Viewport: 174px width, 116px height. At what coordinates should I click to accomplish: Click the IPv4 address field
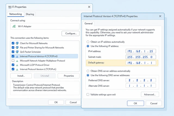[141, 51]
